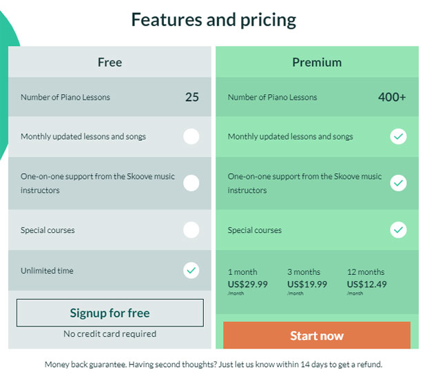427x378 pixels.
Task: Select the 12 months US$12.49 plan
Action: (366, 282)
